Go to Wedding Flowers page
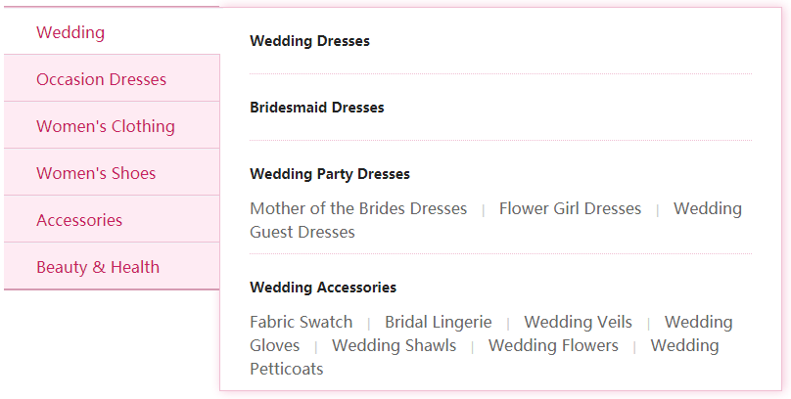Screen dimensions: 791x399 (x=553, y=345)
